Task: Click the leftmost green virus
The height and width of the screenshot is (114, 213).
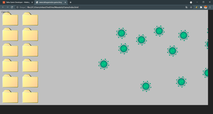Action: coord(104,64)
